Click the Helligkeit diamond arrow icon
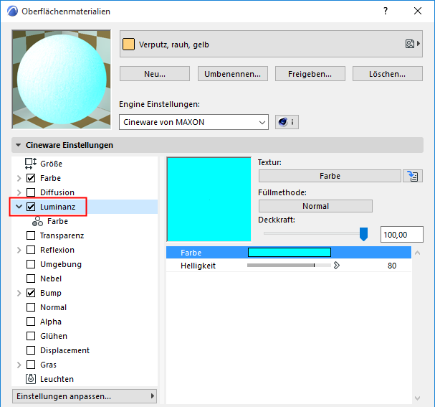This screenshot has height=407, width=435. (337, 266)
